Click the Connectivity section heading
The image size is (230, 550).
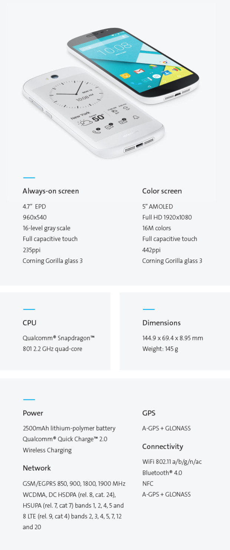tap(163, 447)
